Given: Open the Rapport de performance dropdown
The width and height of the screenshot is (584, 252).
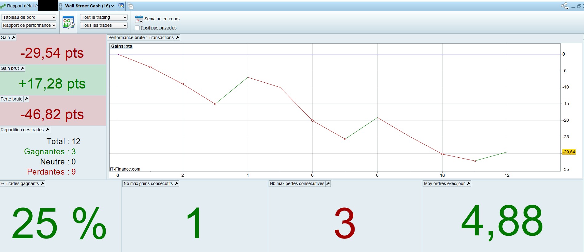Looking at the screenshot, I should [29, 25].
